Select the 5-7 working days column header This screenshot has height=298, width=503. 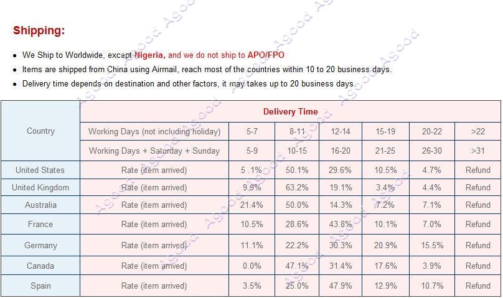(252, 131)
